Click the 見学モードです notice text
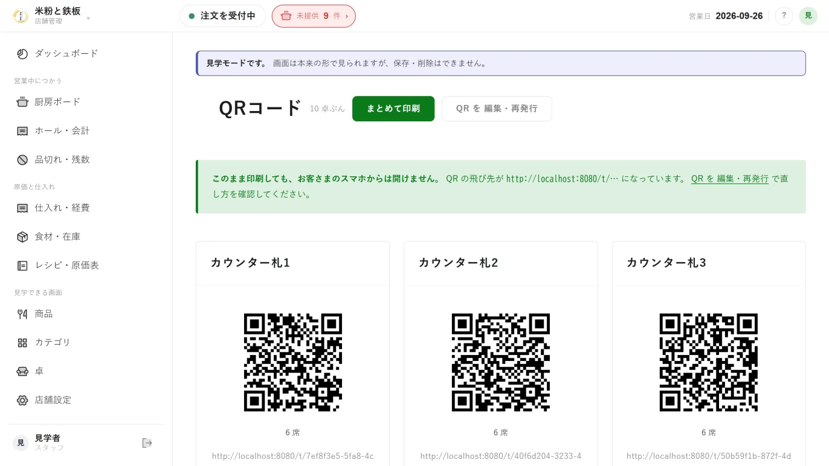Viewport: 829px width, 466px height. 236,63
